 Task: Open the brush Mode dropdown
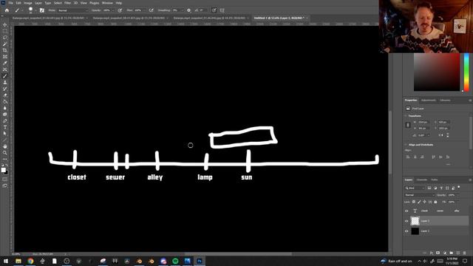72,10
